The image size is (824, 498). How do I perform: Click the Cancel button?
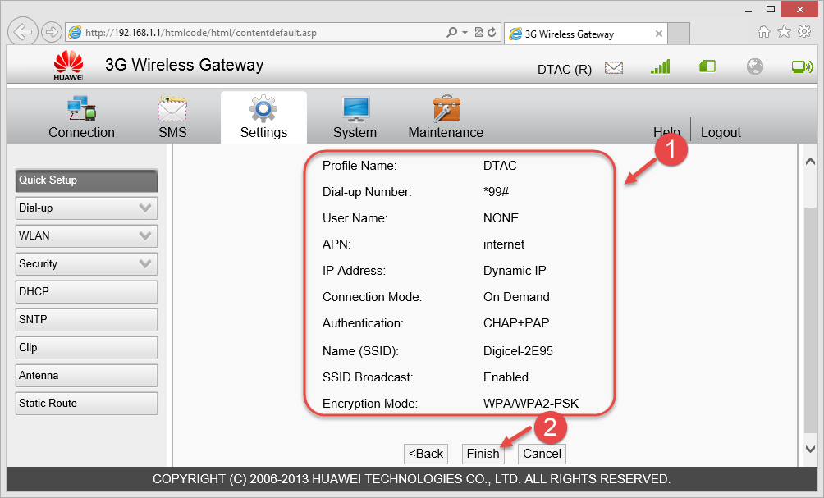[542, 454]
